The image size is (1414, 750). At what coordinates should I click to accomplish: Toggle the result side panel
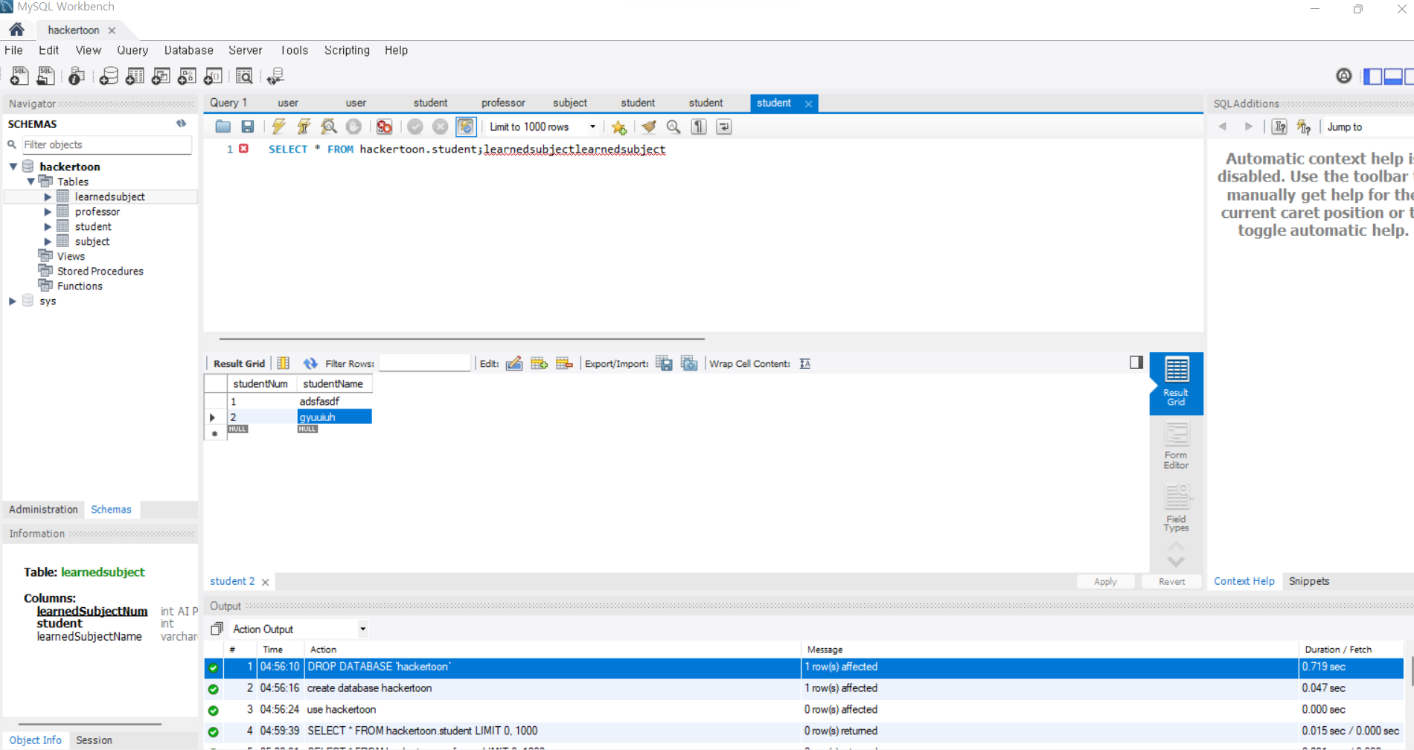[x=1136, y=362]
